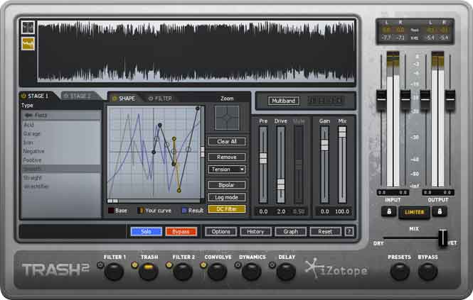Click the left INPUT gain fader
This screenshot has height=300, width=473.
coord(381,99)
